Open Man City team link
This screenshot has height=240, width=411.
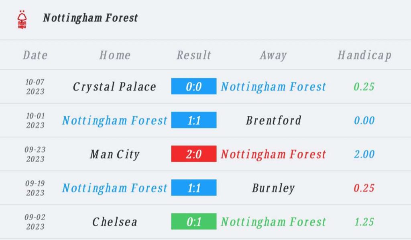click(x=114, y=154)
